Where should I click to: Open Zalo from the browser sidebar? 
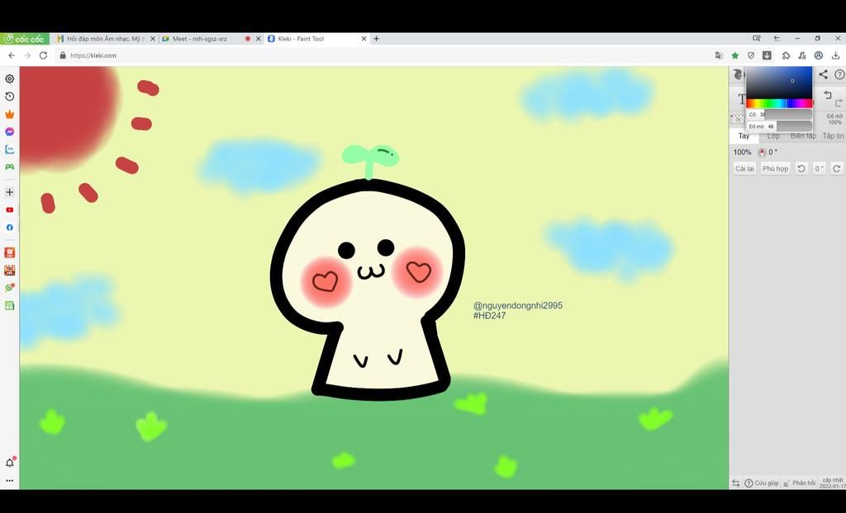[10, 149]
